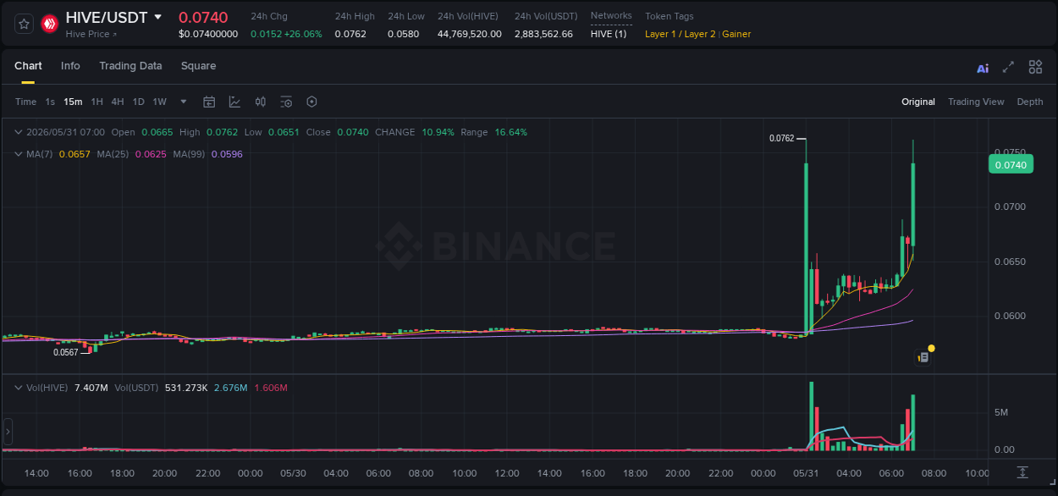Viewport: 1058px width, 496px height.
Task: Expand the left side panel arrow
Action: [8, 432]
